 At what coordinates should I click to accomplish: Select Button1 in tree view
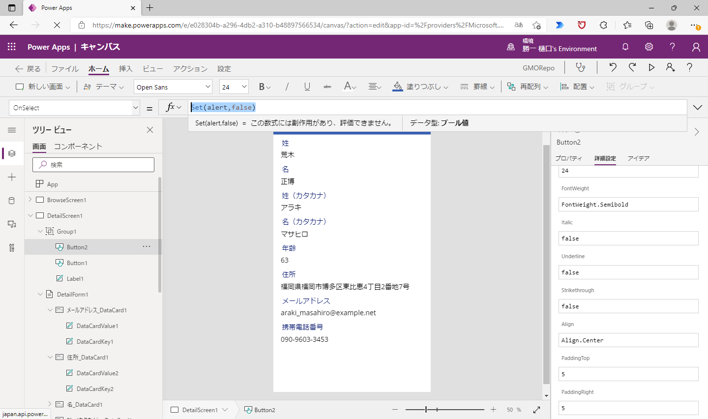77,263
